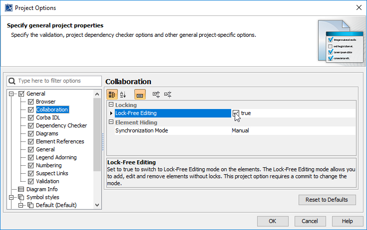This screenshot has height=230, width=367.
Task: Toggle the Browser options checkbox
Action: pos(31,102)
